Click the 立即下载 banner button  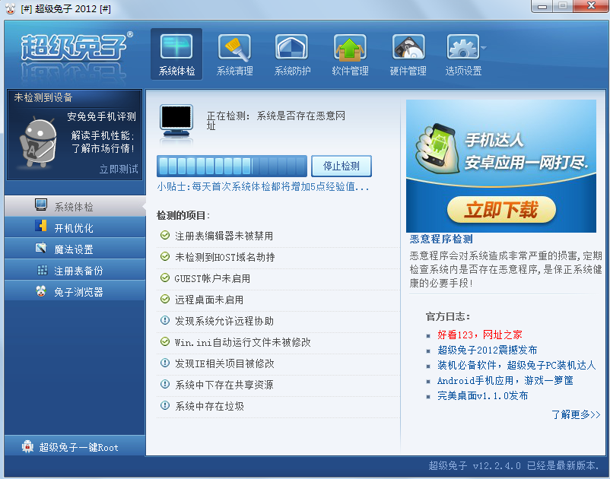pyautogui.click(x=501, y=210)
